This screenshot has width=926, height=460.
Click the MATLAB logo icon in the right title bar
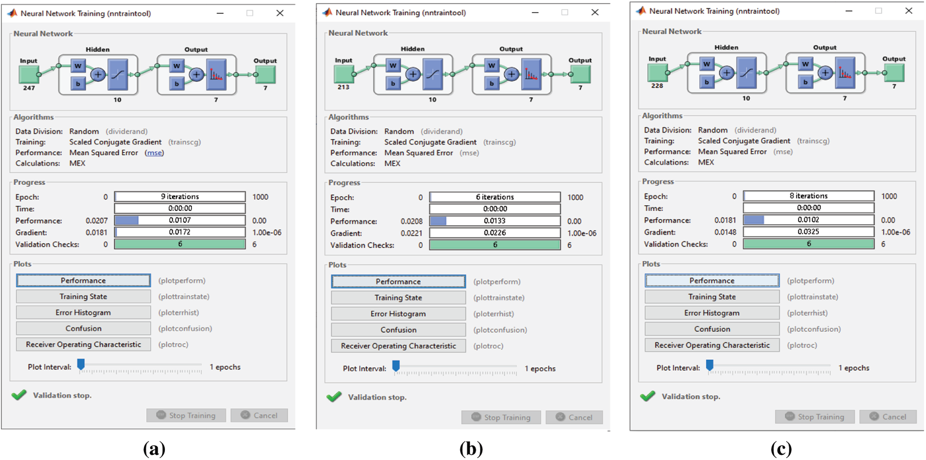[641, 11]
